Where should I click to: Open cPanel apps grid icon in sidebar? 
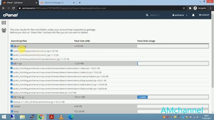[4, 23]
